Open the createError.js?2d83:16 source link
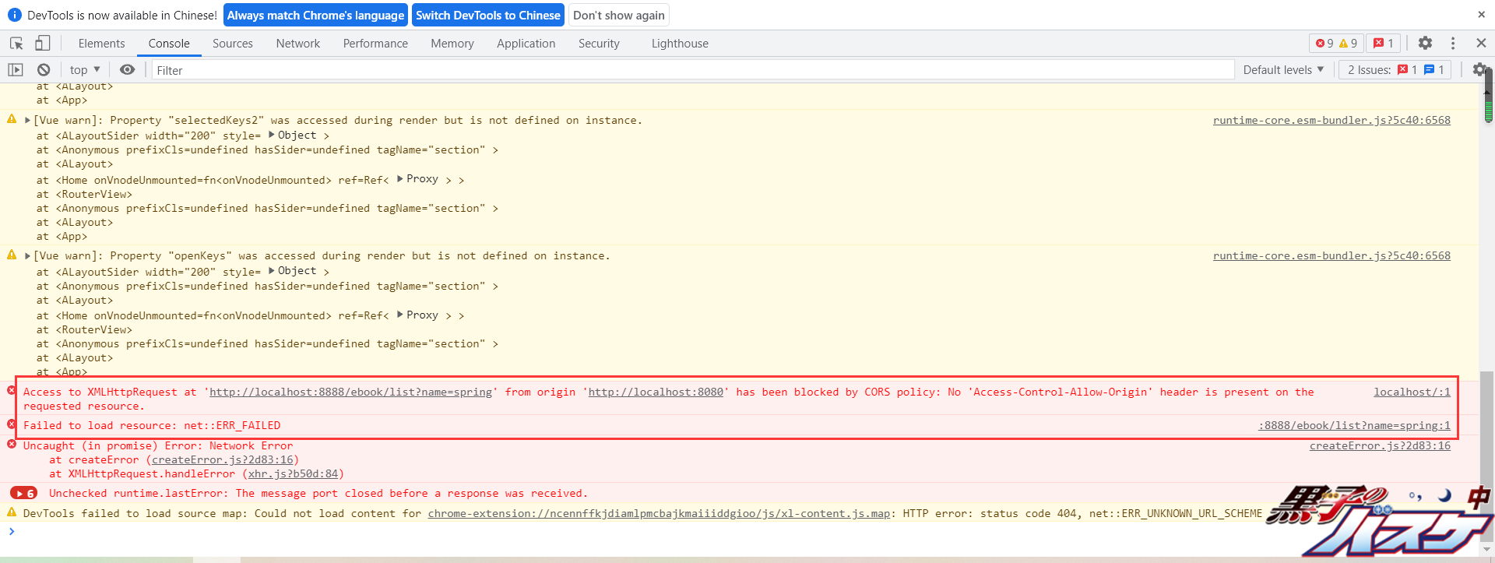Image resolution: width=1495 pixels, height=563 pixels. click(x=1380, y=446)
